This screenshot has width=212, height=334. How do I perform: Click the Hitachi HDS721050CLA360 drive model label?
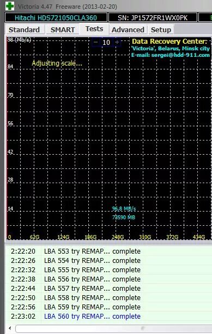point(56,17)
